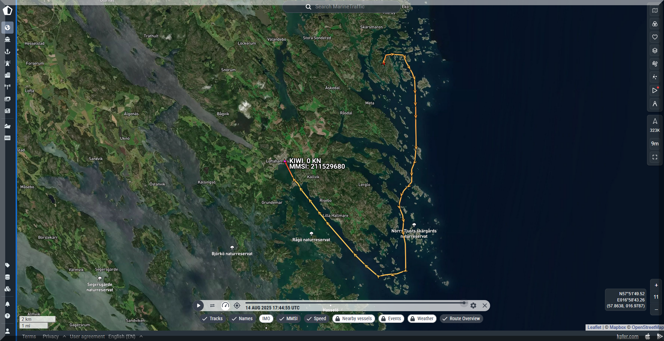Click the playback timeline slider handle
The image size is (664, 341).
click(x=464, y=303)
